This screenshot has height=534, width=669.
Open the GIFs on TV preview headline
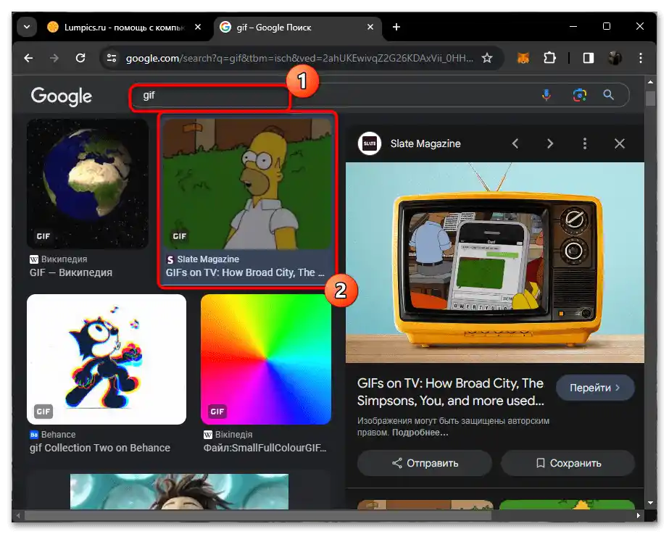451,392
